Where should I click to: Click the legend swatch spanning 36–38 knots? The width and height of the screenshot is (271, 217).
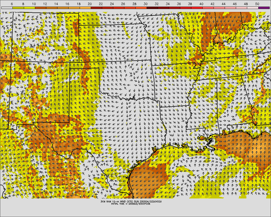tap(186, 8)
